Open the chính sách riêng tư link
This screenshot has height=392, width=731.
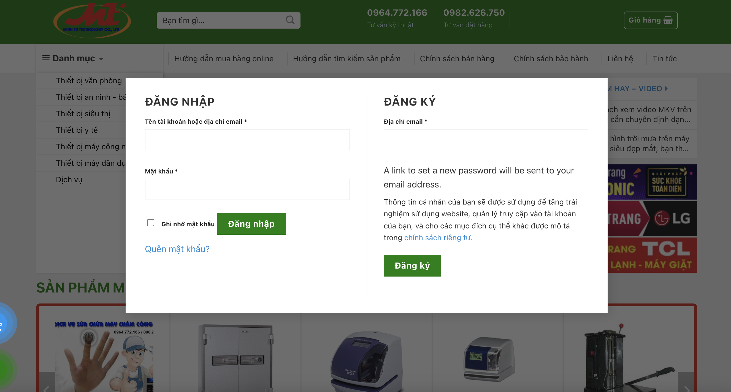pyautogui.click(x=437, y=238)
